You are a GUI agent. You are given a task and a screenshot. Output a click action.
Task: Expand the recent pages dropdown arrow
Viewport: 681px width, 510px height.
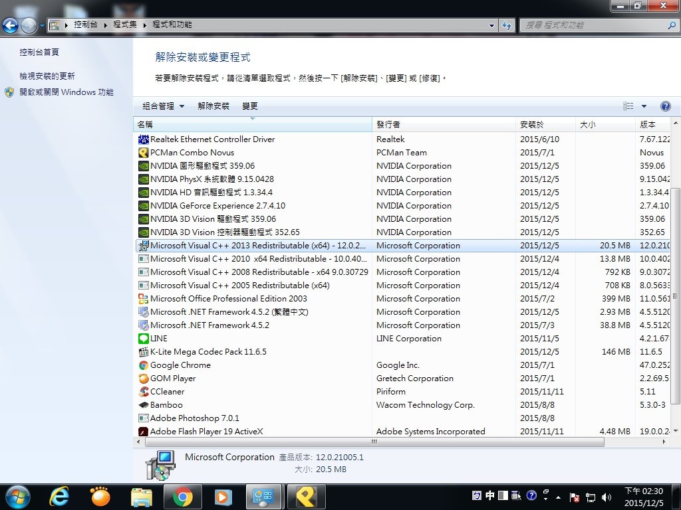42,26
